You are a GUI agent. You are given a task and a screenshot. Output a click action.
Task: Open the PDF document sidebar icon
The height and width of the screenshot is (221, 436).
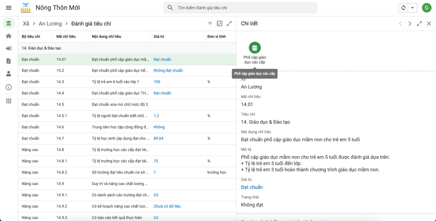(x=9, y=61)
